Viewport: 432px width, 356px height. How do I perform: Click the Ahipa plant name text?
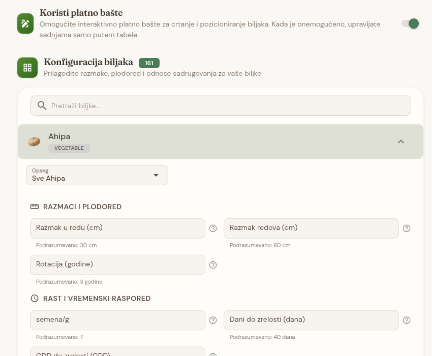pos(59,136)
